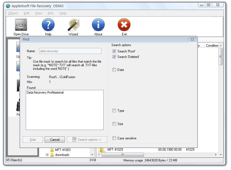Click the Name search field
Image resolution: width=231 pixels, height=170 pixels.
click(x=70, y=51)
